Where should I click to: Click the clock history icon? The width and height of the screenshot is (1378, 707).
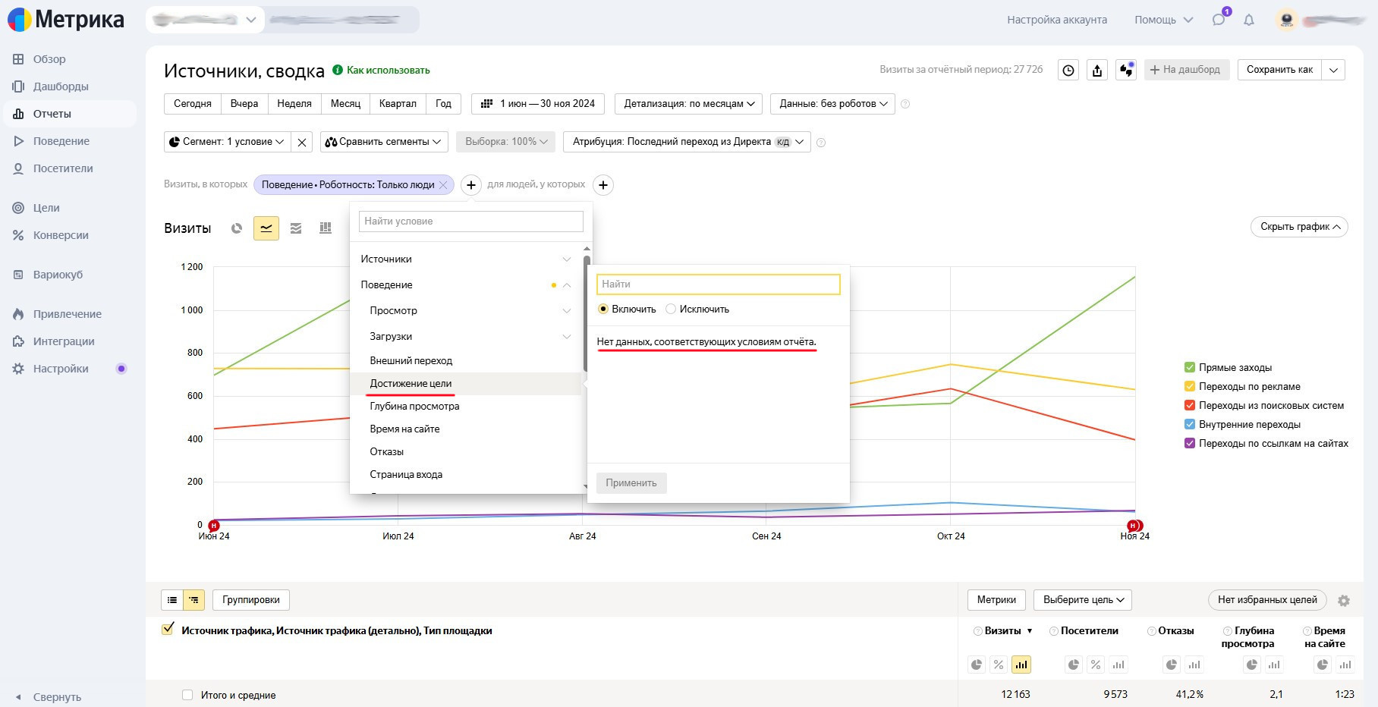(1068, 71)
